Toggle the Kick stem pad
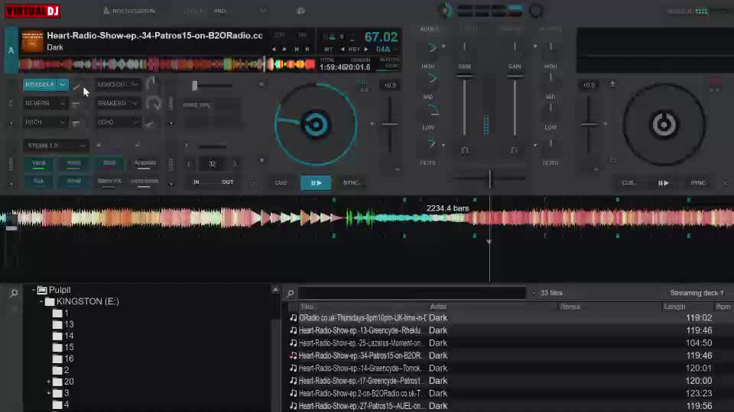The height and width of the screenshot is (412, 734). pyautogui.click(x=38, y=182)
